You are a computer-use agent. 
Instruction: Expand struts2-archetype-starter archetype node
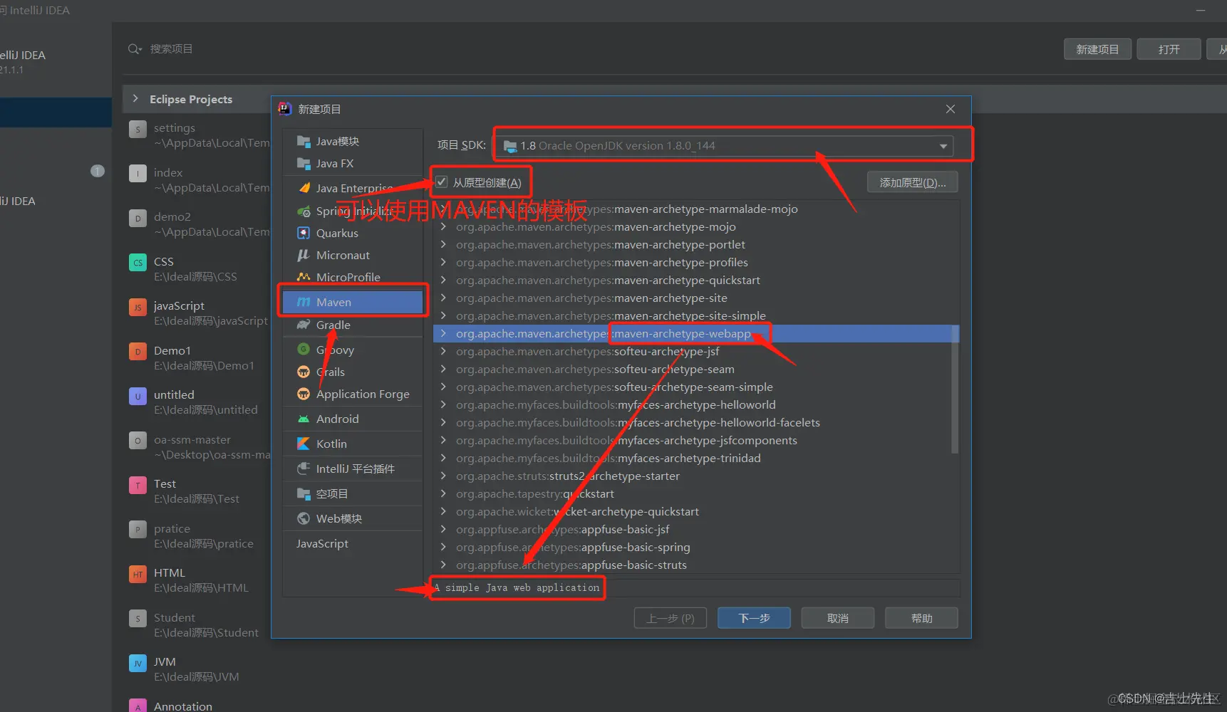coord(443,476)
